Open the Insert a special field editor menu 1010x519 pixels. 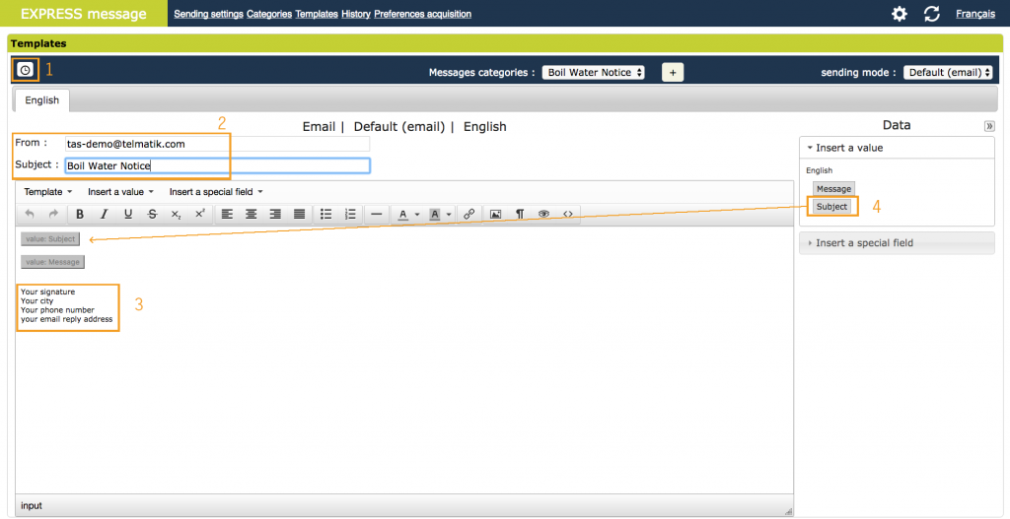click(x=216, y=192)
